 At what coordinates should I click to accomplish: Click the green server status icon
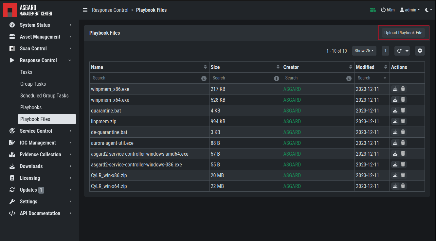tap(373, 10)
